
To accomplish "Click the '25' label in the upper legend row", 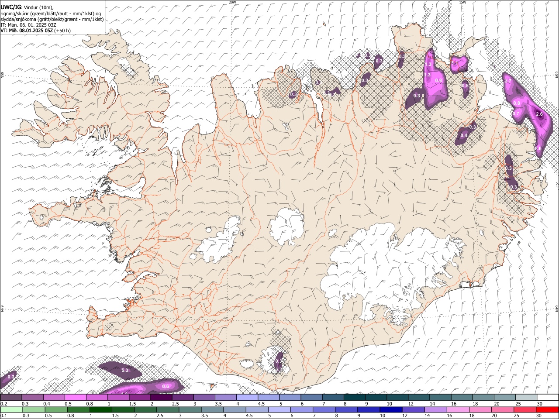I will tap(517, 404).
